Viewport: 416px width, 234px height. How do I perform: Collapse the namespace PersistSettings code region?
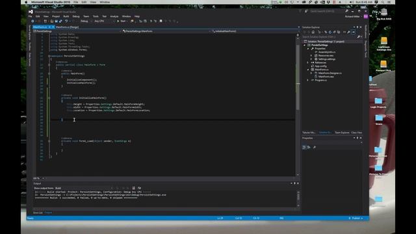tap(49, 56)
